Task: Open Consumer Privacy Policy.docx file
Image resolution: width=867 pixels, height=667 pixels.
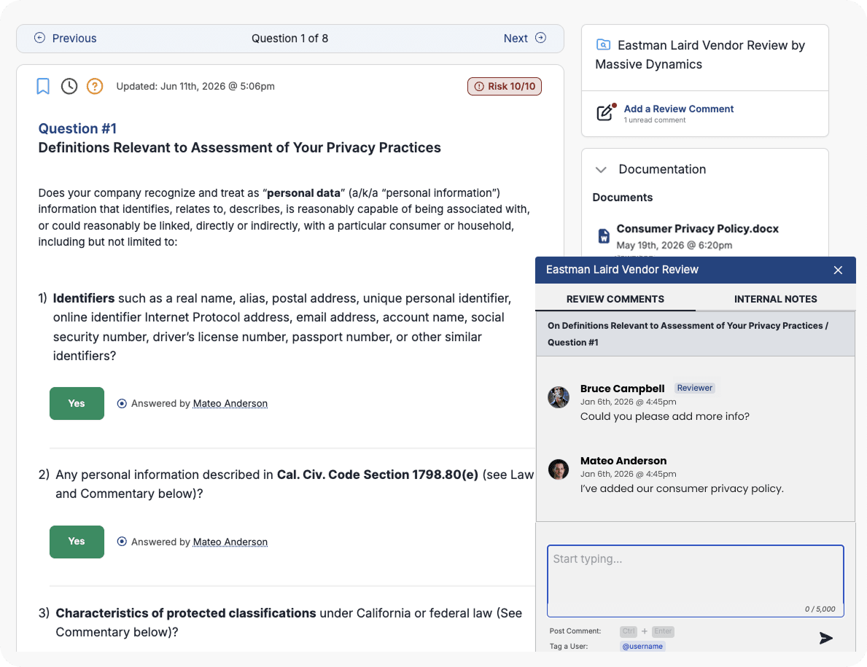Action: [x=697, y=229]
